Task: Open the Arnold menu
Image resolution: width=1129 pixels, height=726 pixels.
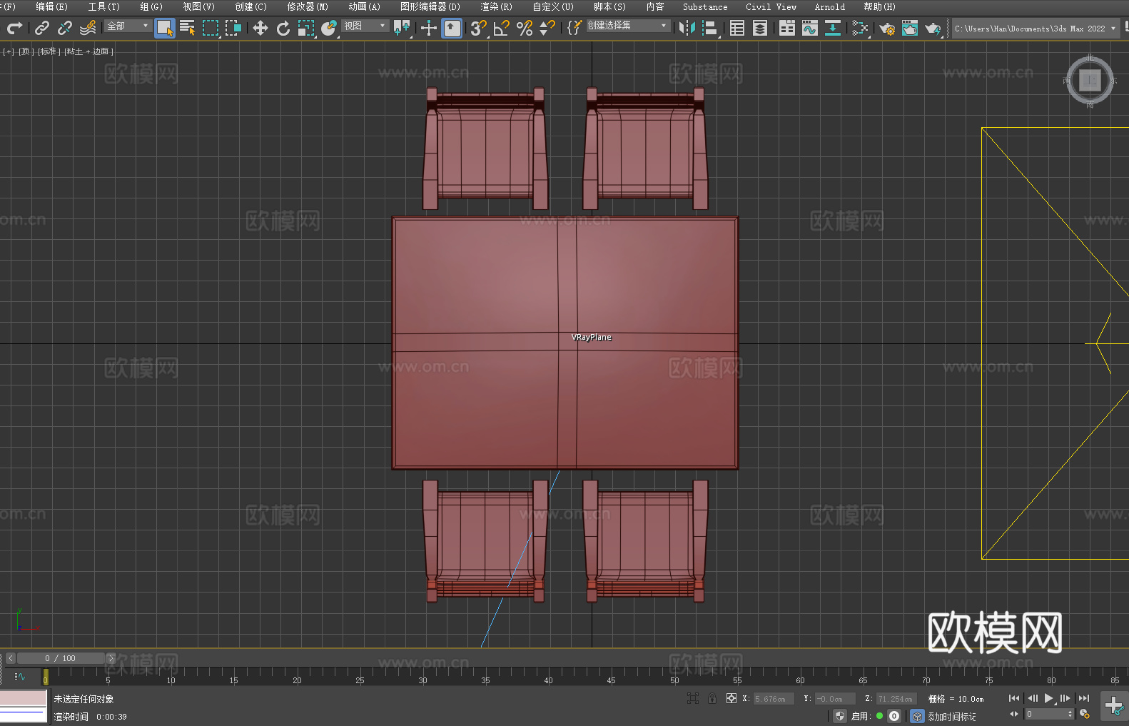Action: pos(829,6)
